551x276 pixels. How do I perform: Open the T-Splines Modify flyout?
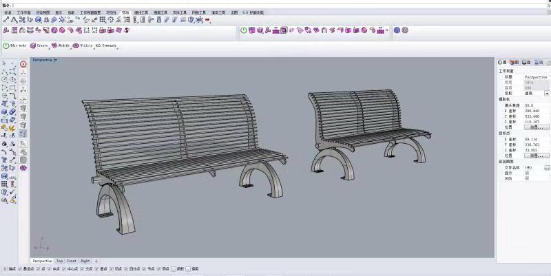coord(61,45)
